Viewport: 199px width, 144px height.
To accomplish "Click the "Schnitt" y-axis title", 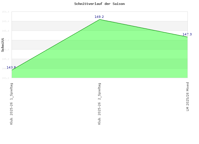I will coord(3,45).
